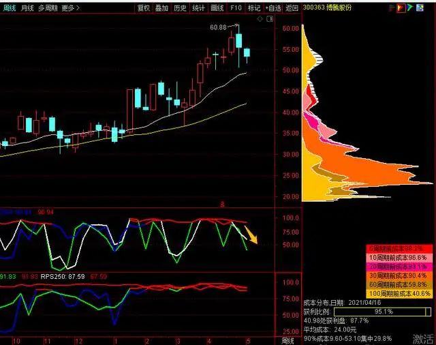436x345 pixels.
Task: Select the 画线 draw line tool
Action: (x=217, y=8)
